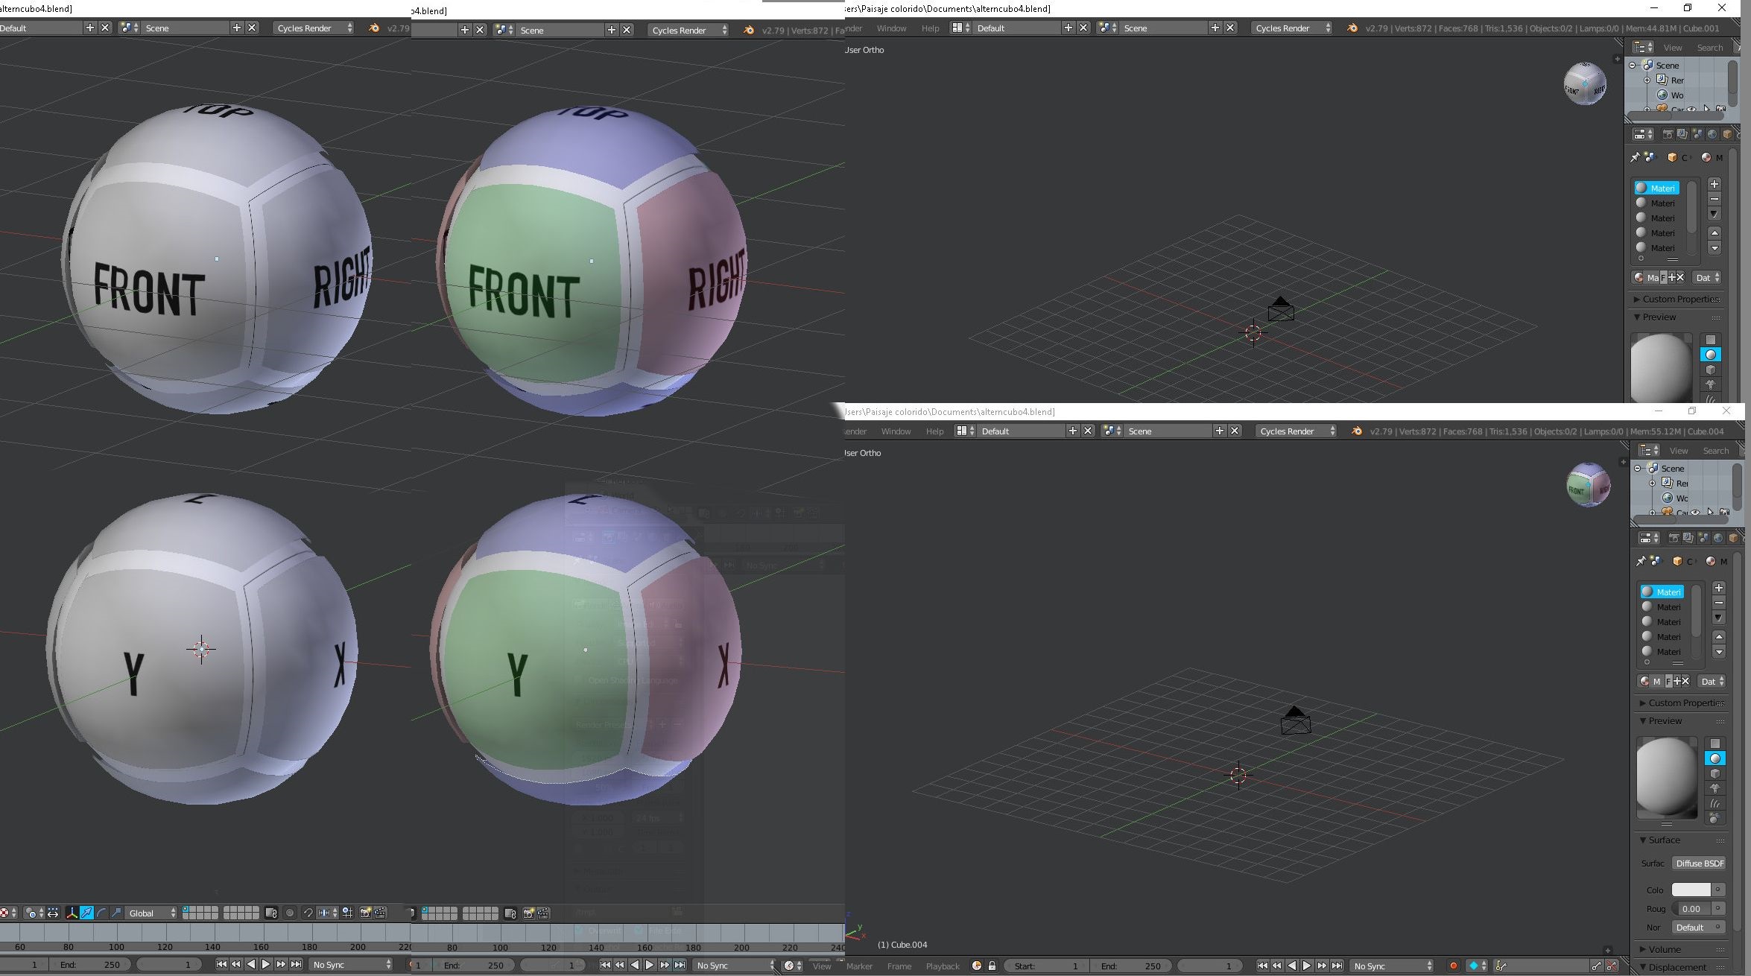Open the Playback menu in timeline
This screenshot has height=976, width=1751.
(943, 966)
